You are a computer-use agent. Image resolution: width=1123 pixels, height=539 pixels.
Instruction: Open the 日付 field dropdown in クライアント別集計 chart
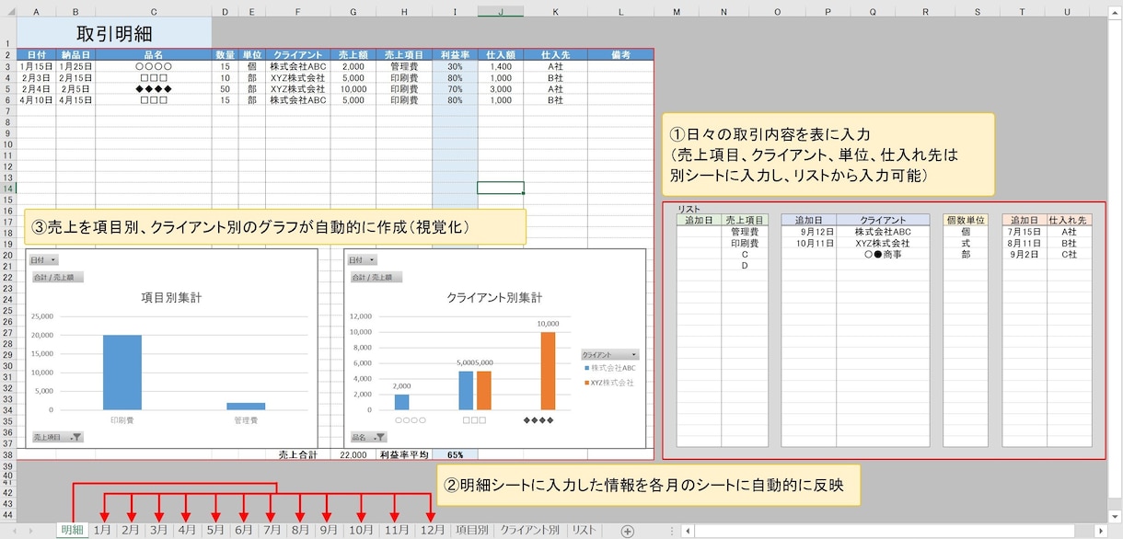tap(362, 260)
